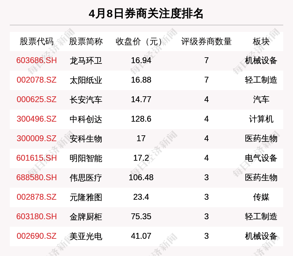This screenshot has width=293, height=256.
Task: Open stock code 300496.SZ
Action: pyautogui.click(x=36, y=119)
